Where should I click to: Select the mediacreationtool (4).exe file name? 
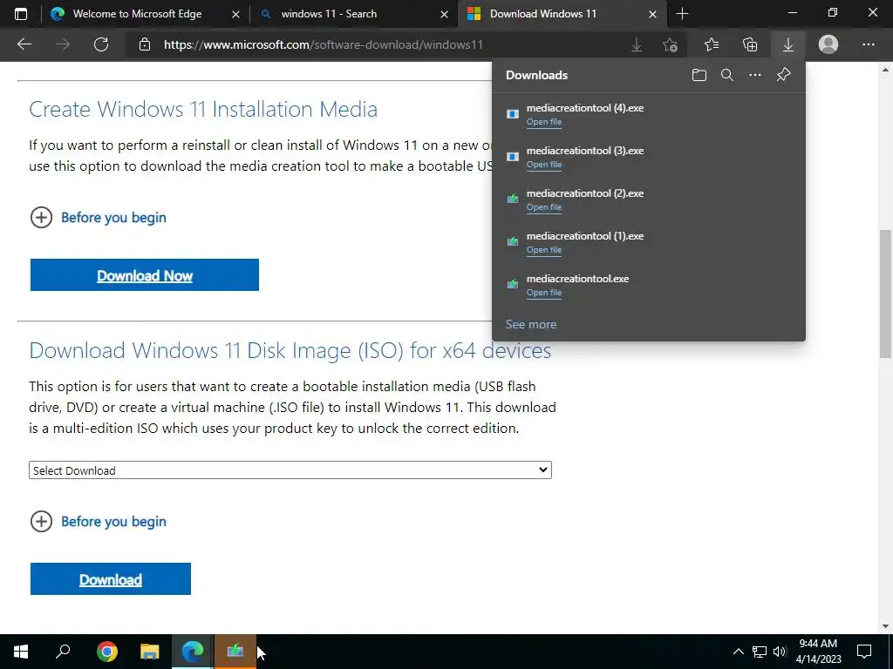[585, 108]
